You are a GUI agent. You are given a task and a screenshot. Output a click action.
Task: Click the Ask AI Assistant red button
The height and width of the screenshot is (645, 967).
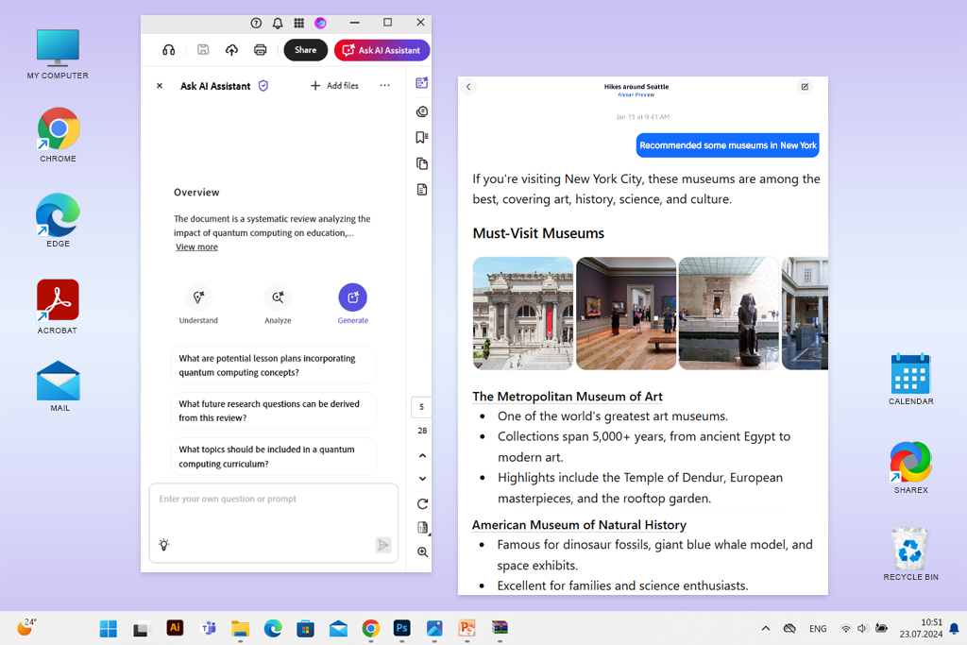(382, 50)
